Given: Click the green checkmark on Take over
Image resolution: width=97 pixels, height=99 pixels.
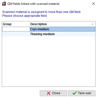Looking at the screenshot, I should tap(75, 93).
